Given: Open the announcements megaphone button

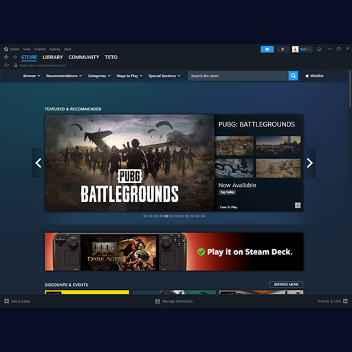Looking at the screenshot, I should click(267, 49).
